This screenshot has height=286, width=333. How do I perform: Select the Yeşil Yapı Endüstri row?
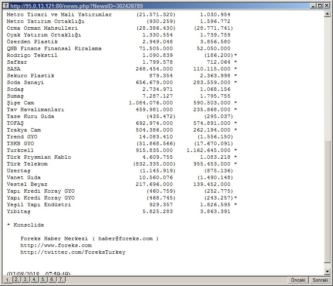122,205
